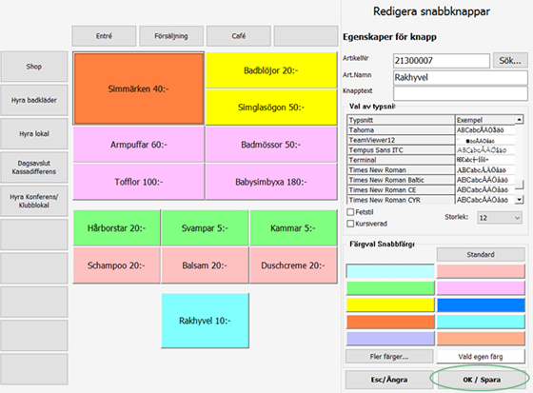
Task: Click the Simmärken 40:- quick button
Action: coord(139,88)
